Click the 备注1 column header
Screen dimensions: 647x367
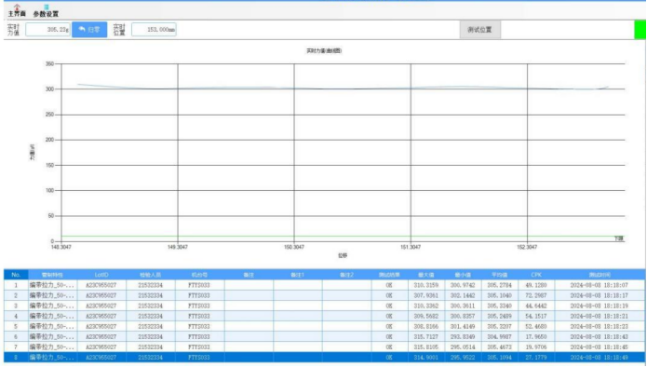pos(298,275)
